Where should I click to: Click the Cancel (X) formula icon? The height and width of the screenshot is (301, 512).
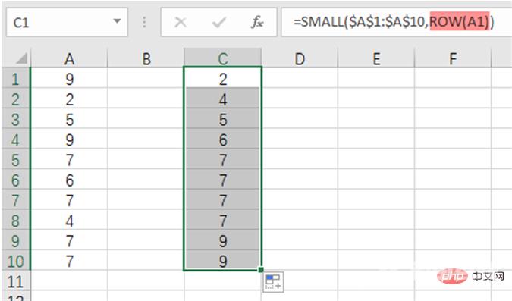(x=181, y=23)
